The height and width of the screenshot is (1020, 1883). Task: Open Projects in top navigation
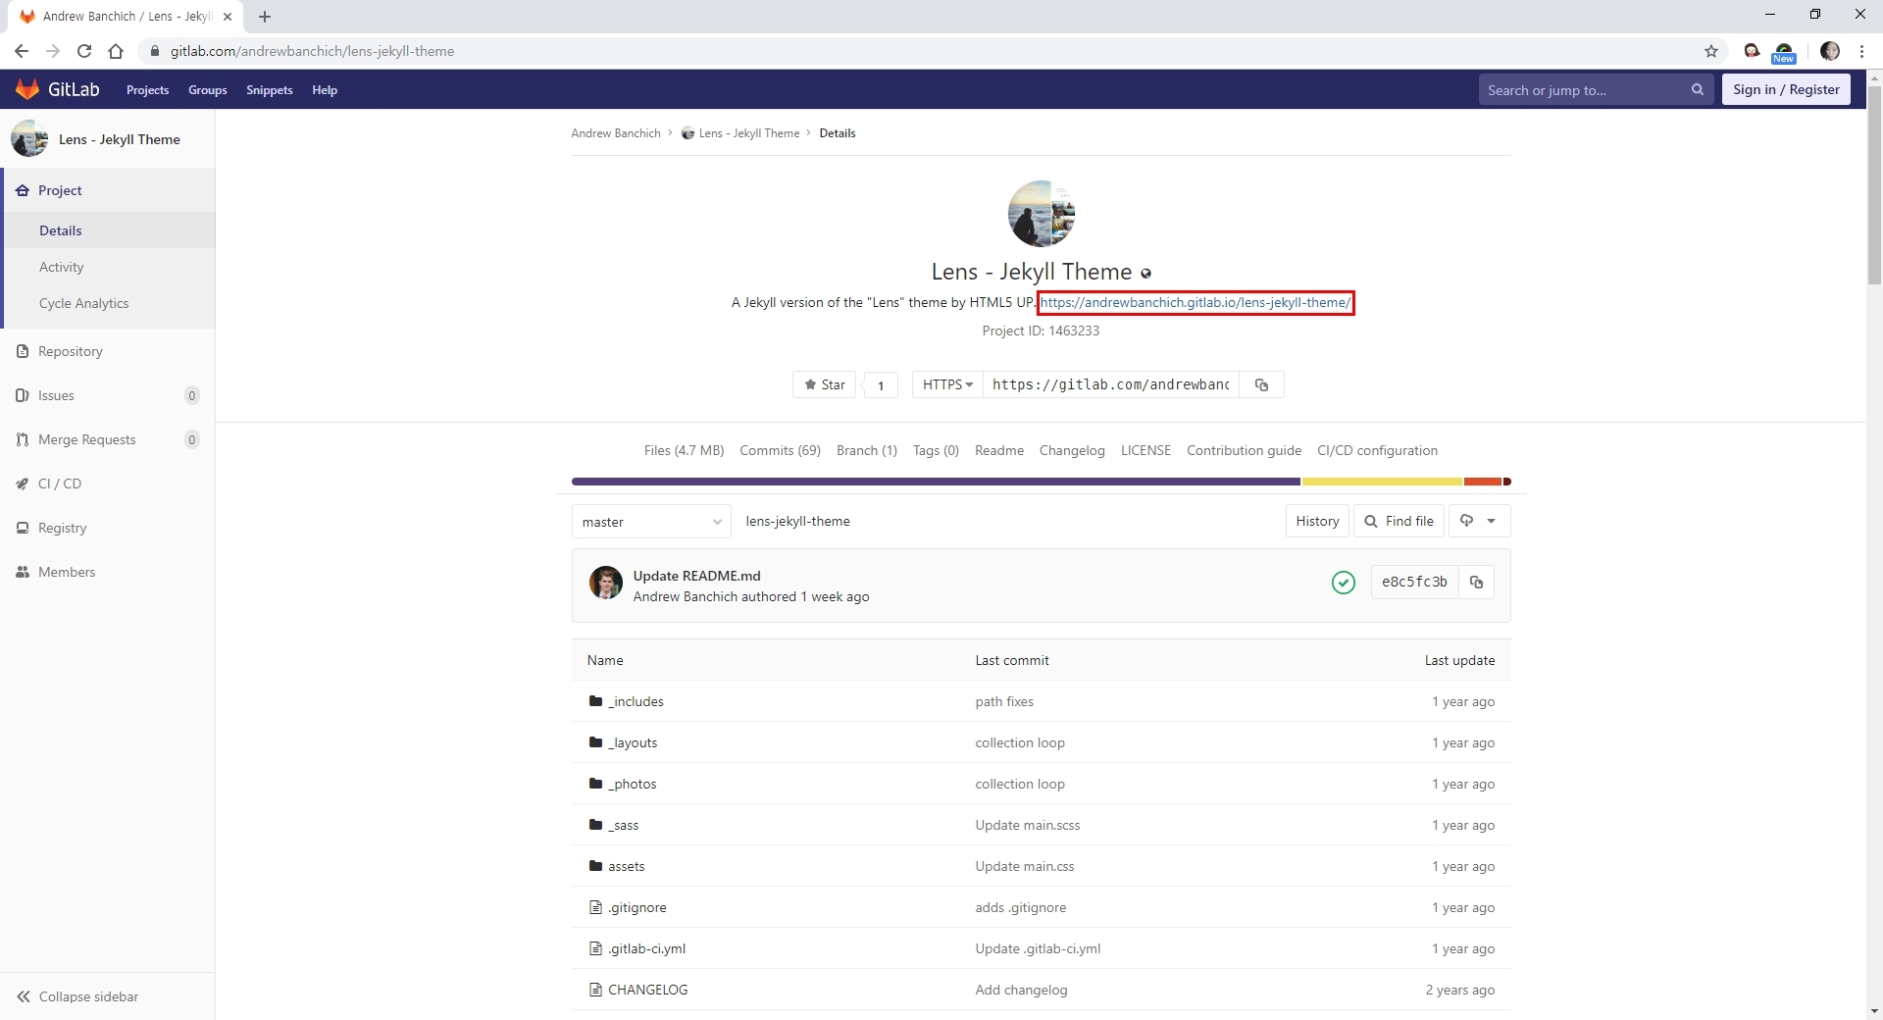147,90
